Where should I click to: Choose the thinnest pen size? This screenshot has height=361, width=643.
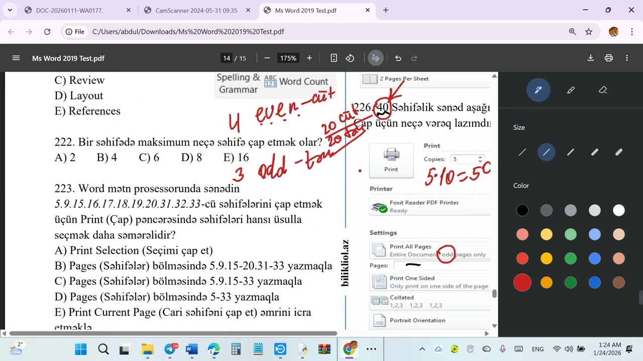click(522, 152)
